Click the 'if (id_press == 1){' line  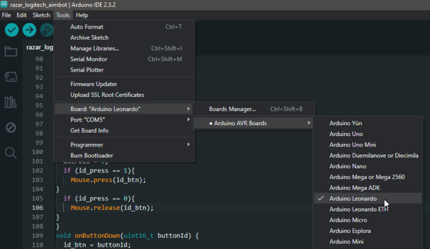click(x=99, y=171)
